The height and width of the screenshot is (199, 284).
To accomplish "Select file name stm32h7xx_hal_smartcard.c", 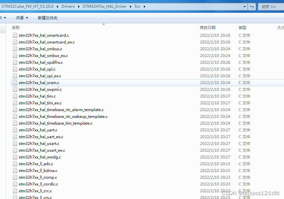I will click(x=44, y=35).
